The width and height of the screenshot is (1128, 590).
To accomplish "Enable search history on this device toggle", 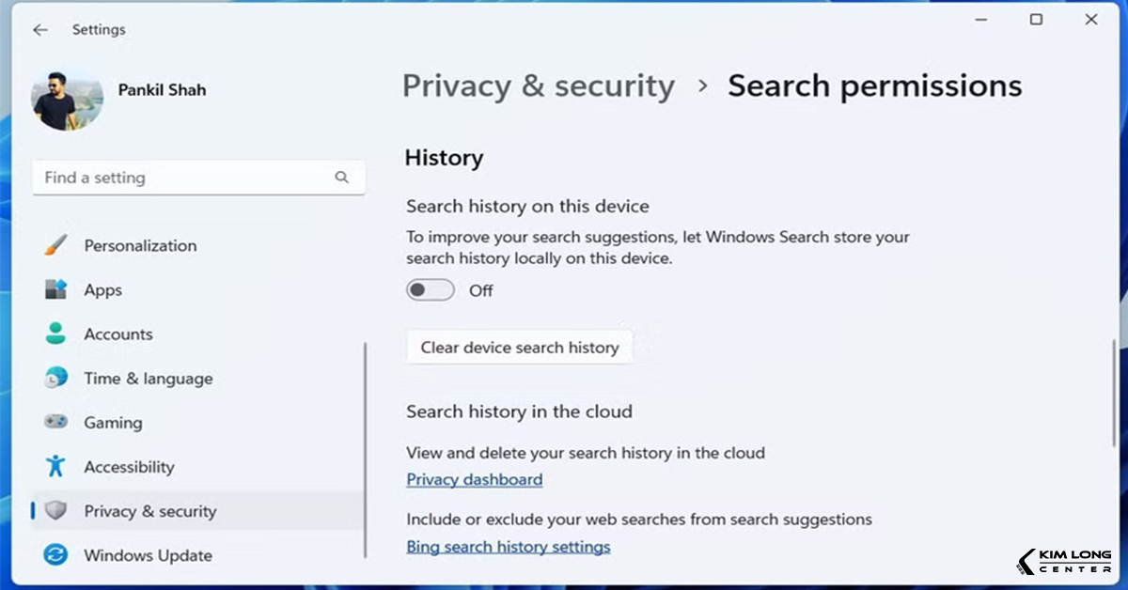I will tap(431, 290).
